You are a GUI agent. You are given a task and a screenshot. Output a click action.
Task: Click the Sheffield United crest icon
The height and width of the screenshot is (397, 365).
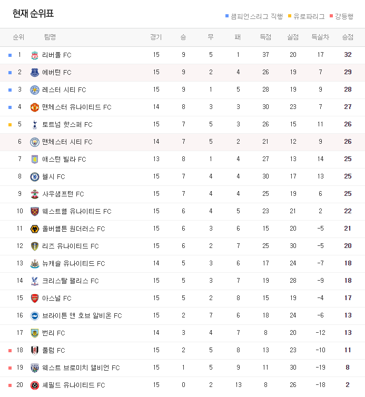pyautogui.click(x=35, y=385)
